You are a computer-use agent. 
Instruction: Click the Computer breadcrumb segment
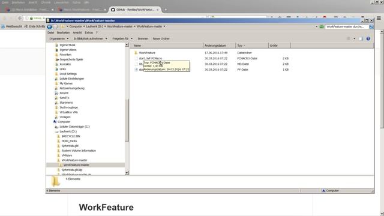[76, 26]
